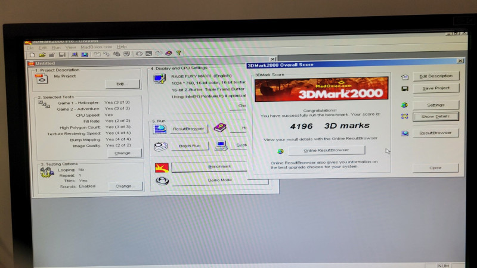477x268 pixels.
Task: Click the system info computer icon in Run section
Action: [x=221, y=145]
